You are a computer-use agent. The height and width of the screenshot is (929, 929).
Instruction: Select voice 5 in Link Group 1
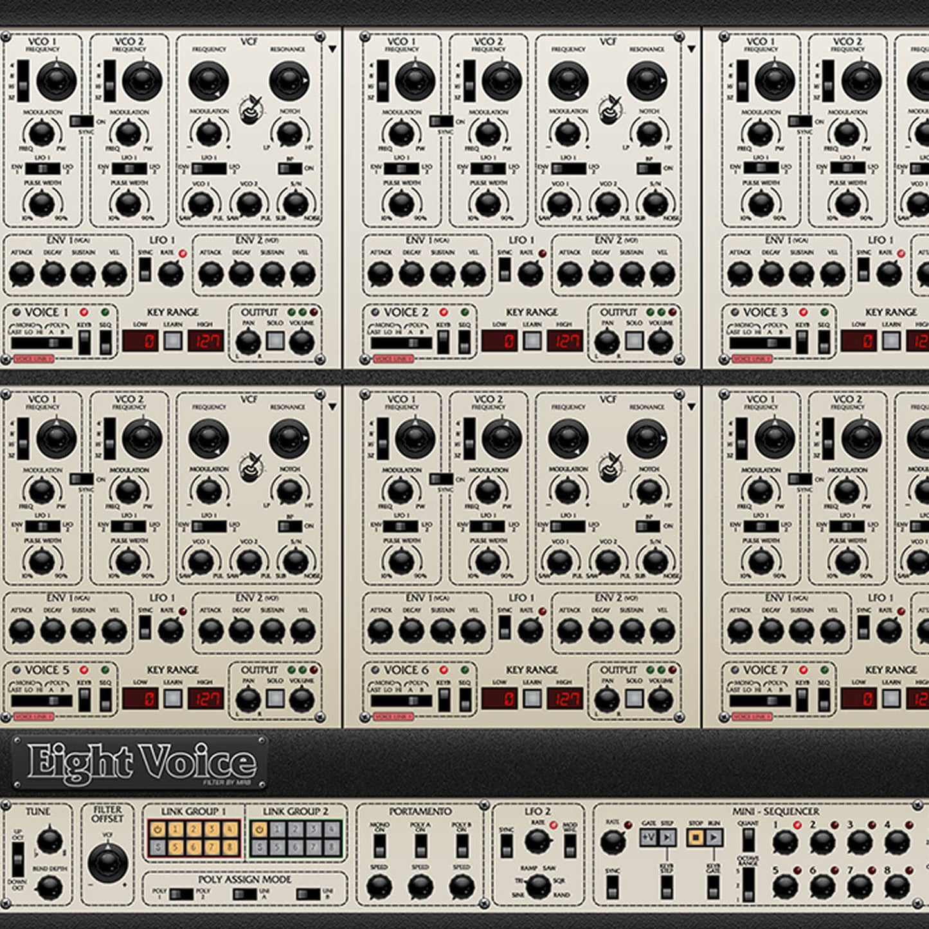pos(176,847)
